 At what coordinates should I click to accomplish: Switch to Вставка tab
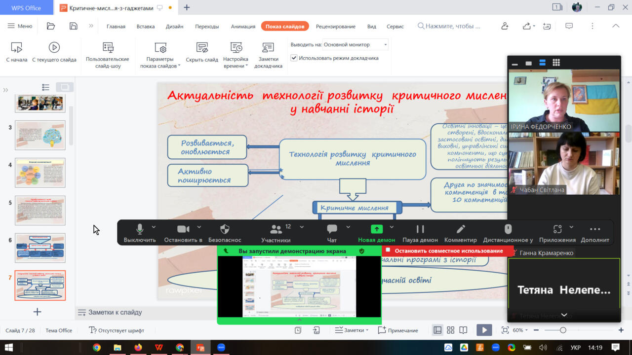[146, 26]
